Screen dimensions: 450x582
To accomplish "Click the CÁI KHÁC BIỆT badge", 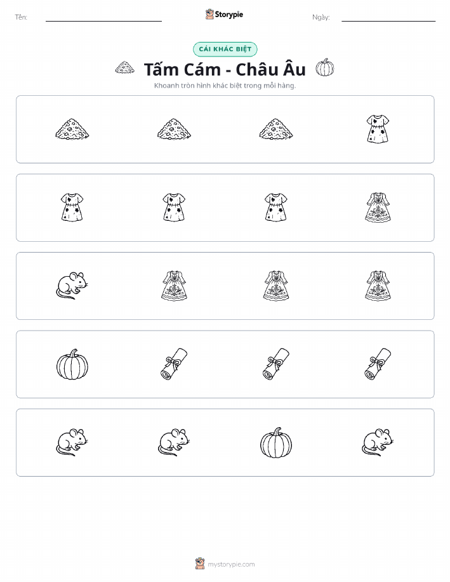I will coord(225,49).
